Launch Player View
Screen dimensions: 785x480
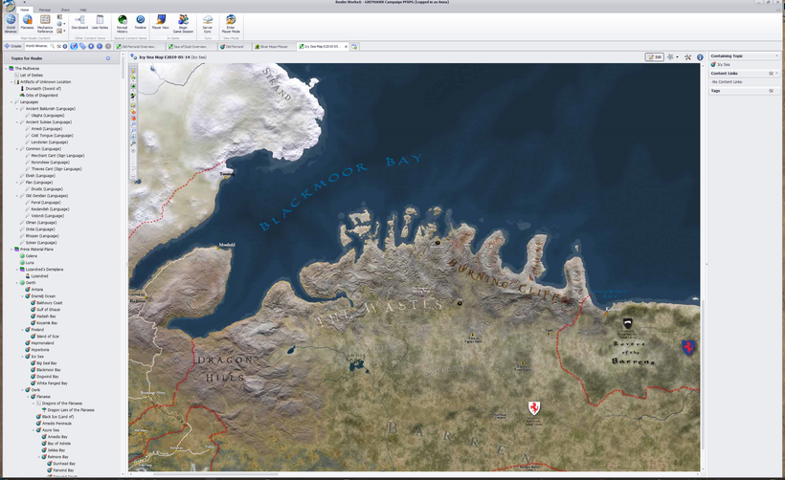point(161,22)
